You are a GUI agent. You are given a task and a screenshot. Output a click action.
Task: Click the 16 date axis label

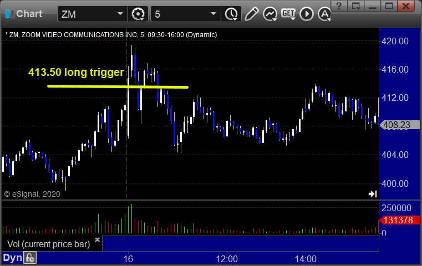[128, 259]
